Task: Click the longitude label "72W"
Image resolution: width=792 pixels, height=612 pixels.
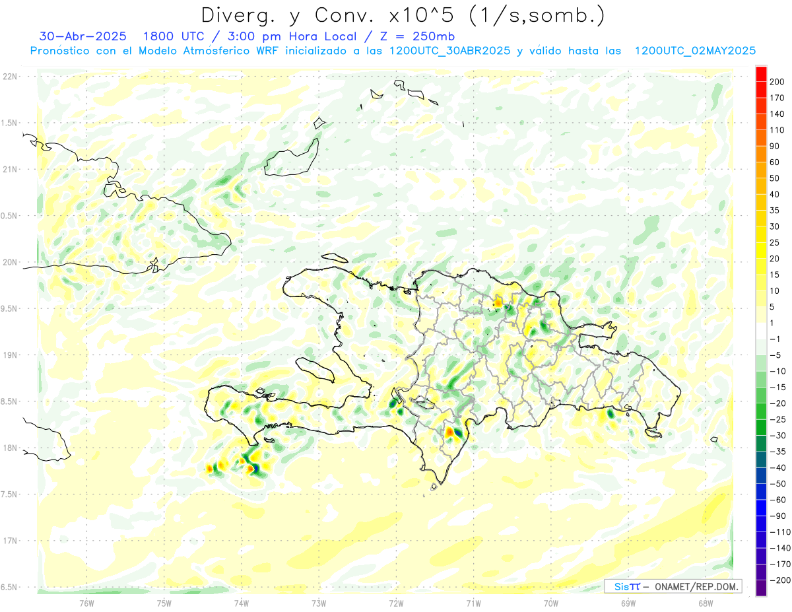Action: coord(396,602)
